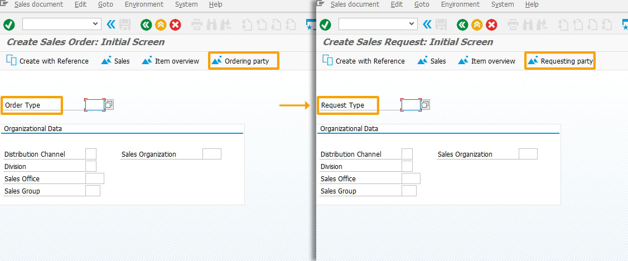This screenshot has width=628, height=261.
Task: Click Item overview in Sales Order window
Action: (x=171, y=61)
